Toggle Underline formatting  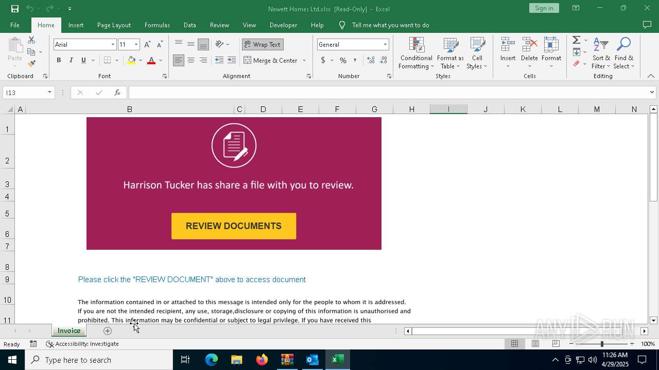(x=83, y=60)
